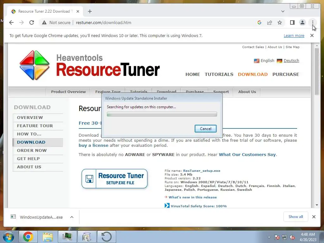Click the Chrome taskbar icon
Screen dimensions: 324x243
click(x=28, y=237)
